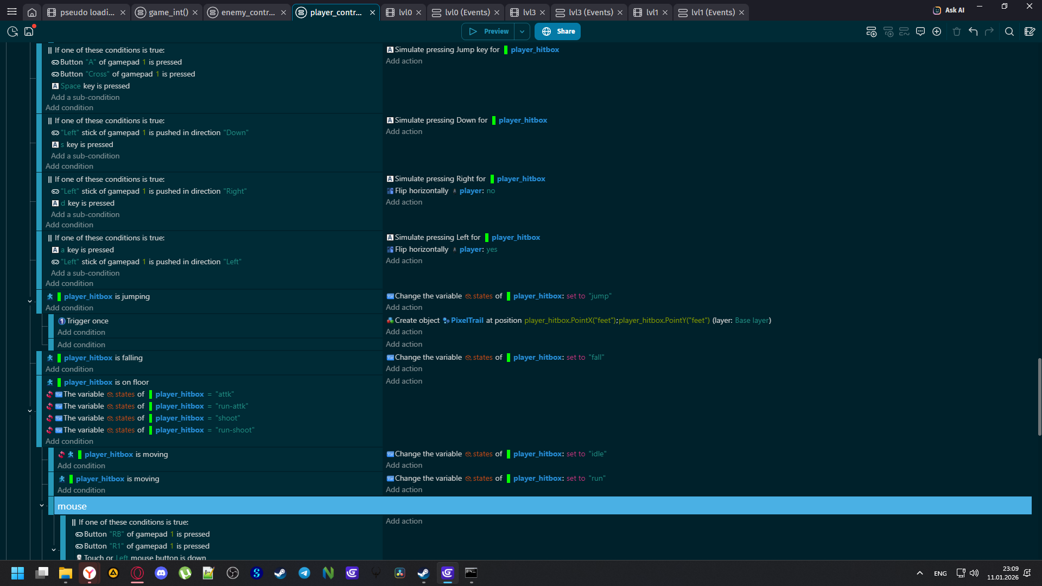Click the add new event icon

pyautogui.click(x=871, y=31)
